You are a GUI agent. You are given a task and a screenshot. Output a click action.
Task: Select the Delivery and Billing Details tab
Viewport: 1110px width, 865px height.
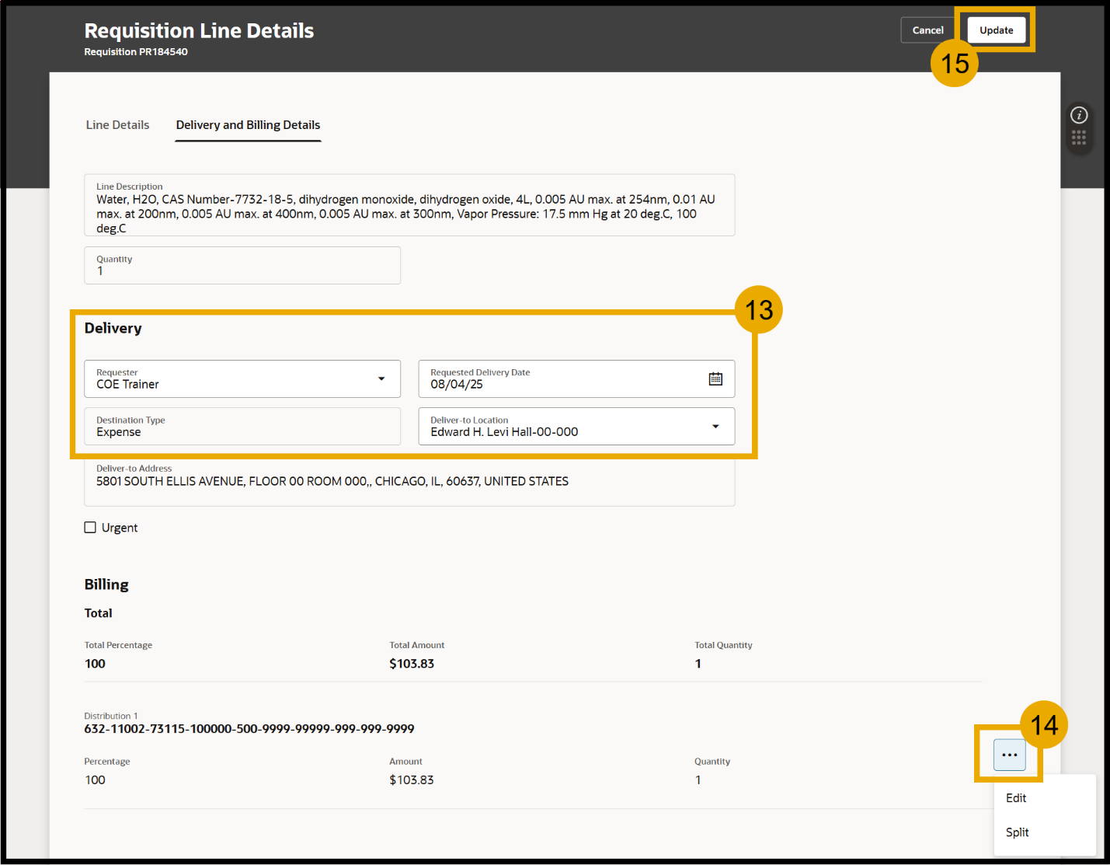coord(248,125)
